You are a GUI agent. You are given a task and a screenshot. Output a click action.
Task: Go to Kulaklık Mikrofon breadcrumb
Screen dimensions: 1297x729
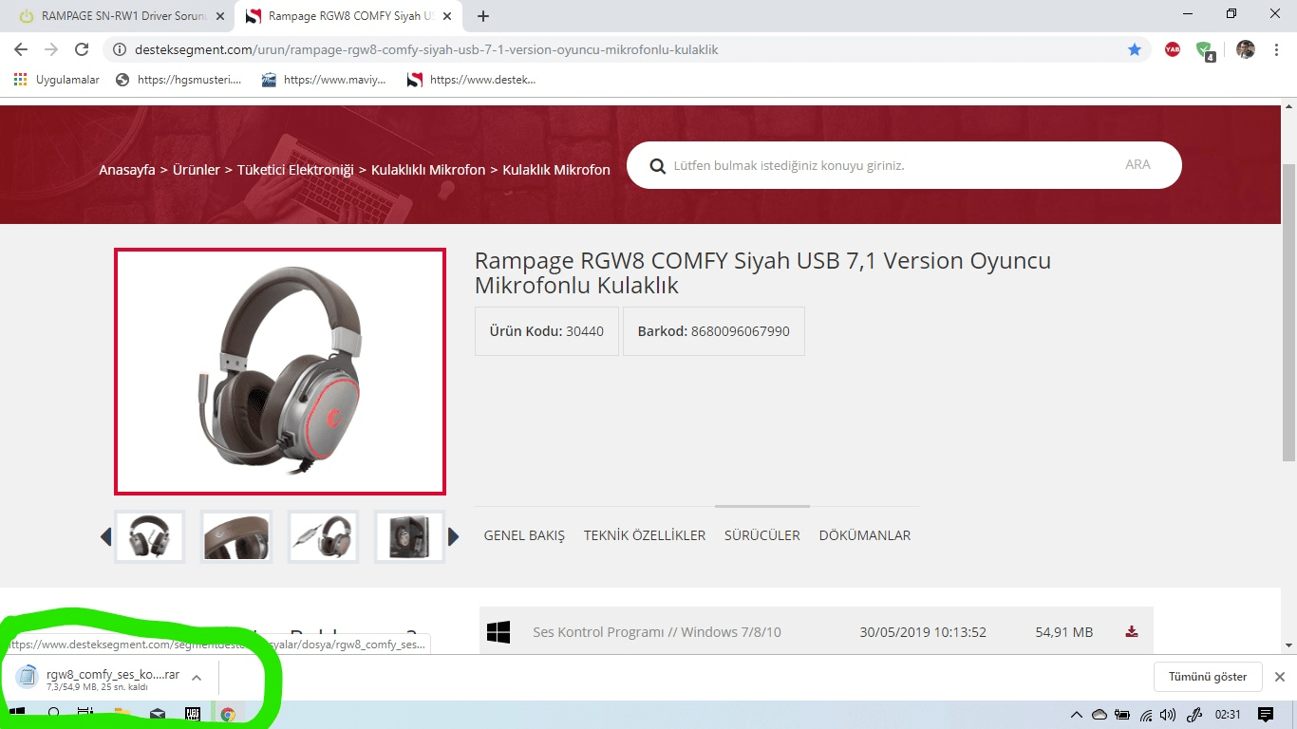(x=556, y=170)
